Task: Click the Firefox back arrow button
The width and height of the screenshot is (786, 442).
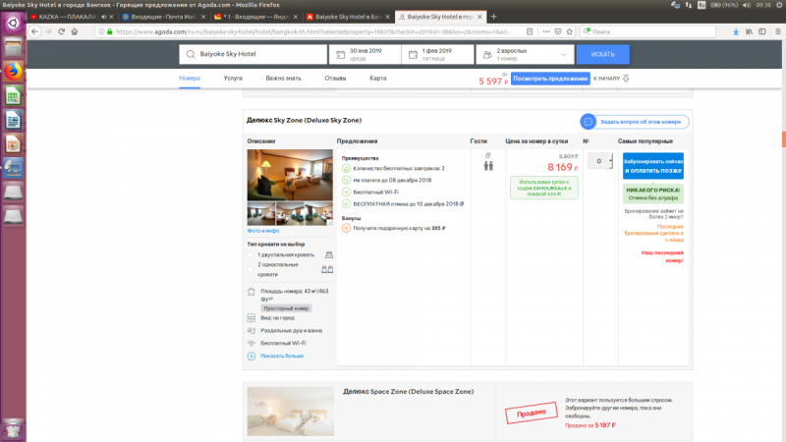Action: click(34, 31)
